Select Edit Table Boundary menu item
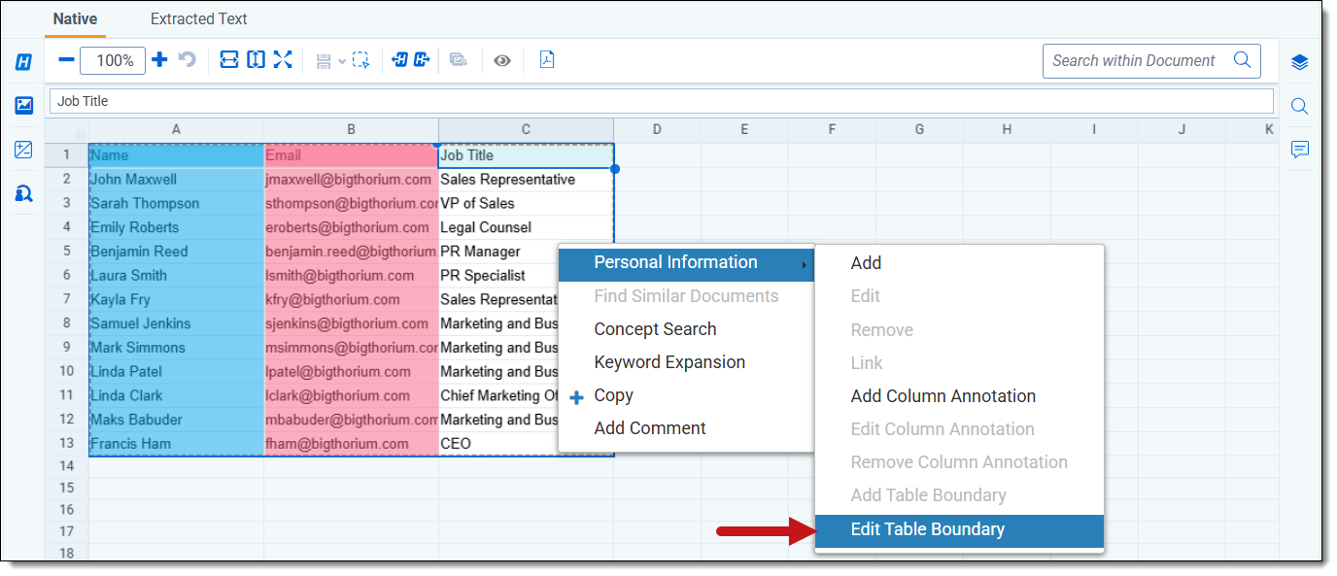The width and height of the screenshot is (1337, 576). [927, 530]
